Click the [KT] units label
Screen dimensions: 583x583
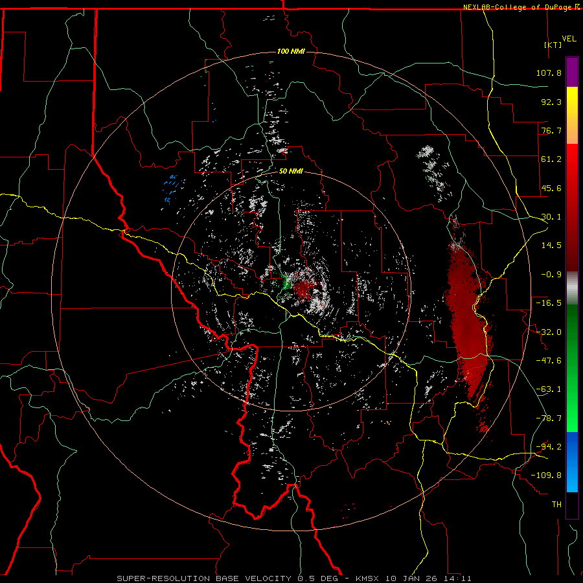click(553, 45)
